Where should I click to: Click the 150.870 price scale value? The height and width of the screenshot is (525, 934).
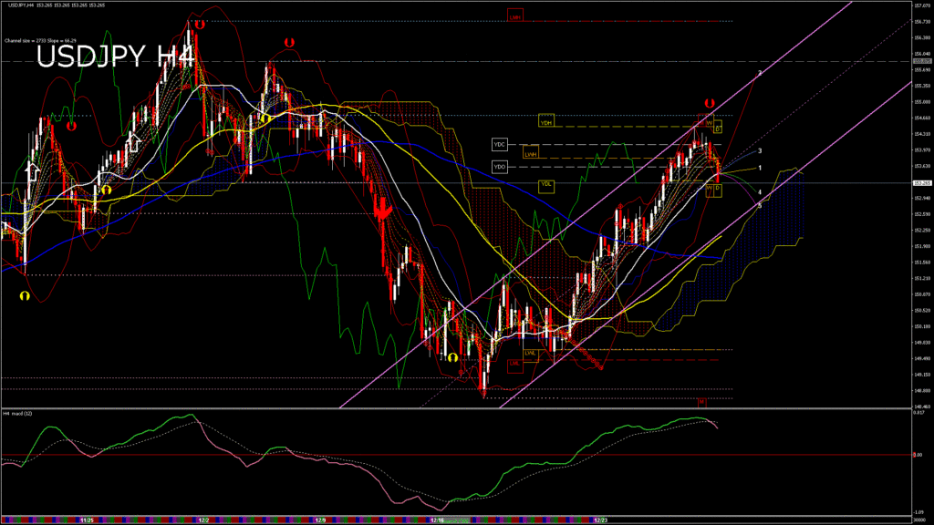point(922,294)
